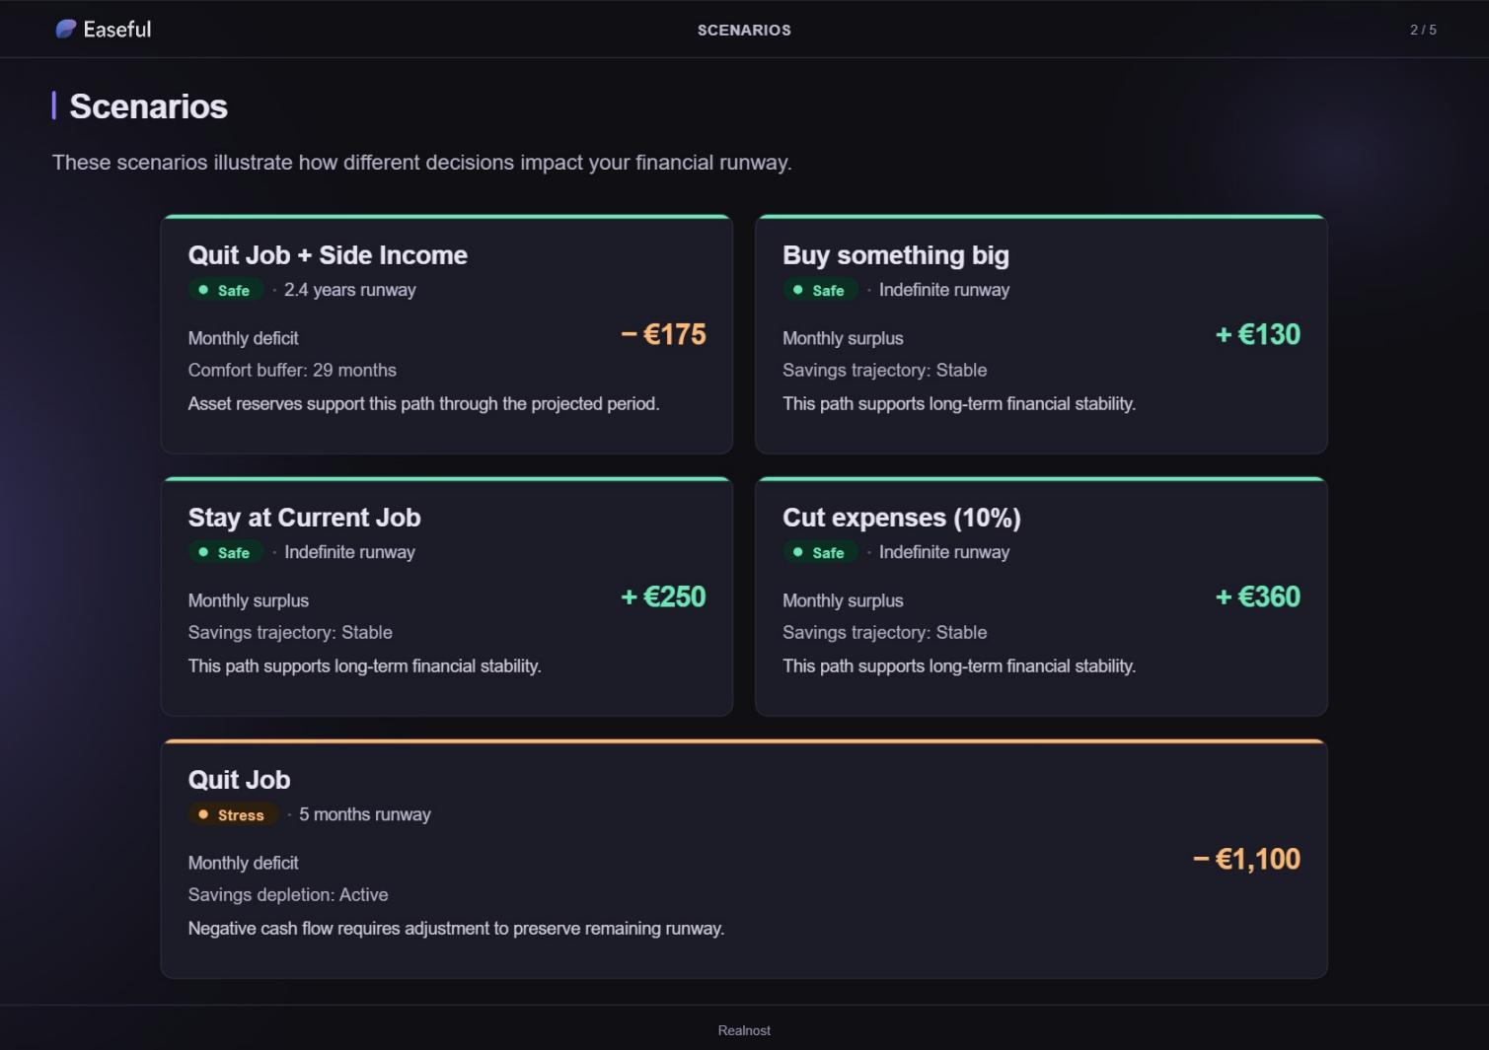Open the Cut expenses (10%) scenario
The image size is (1489, 1050).
pos(901,518)
